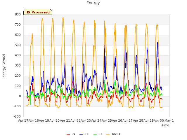This screenshot has width=187, height=140.
Task: Click the Apr 21 x-axis tick label
Action: [65, 120]
